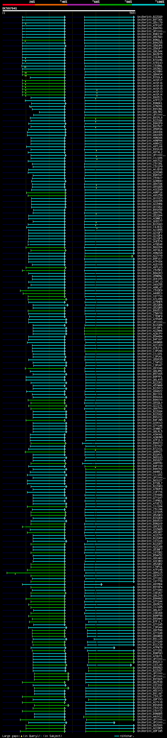
Task: Click hit label UniRef100_A7P1H7
Action: 150,25
